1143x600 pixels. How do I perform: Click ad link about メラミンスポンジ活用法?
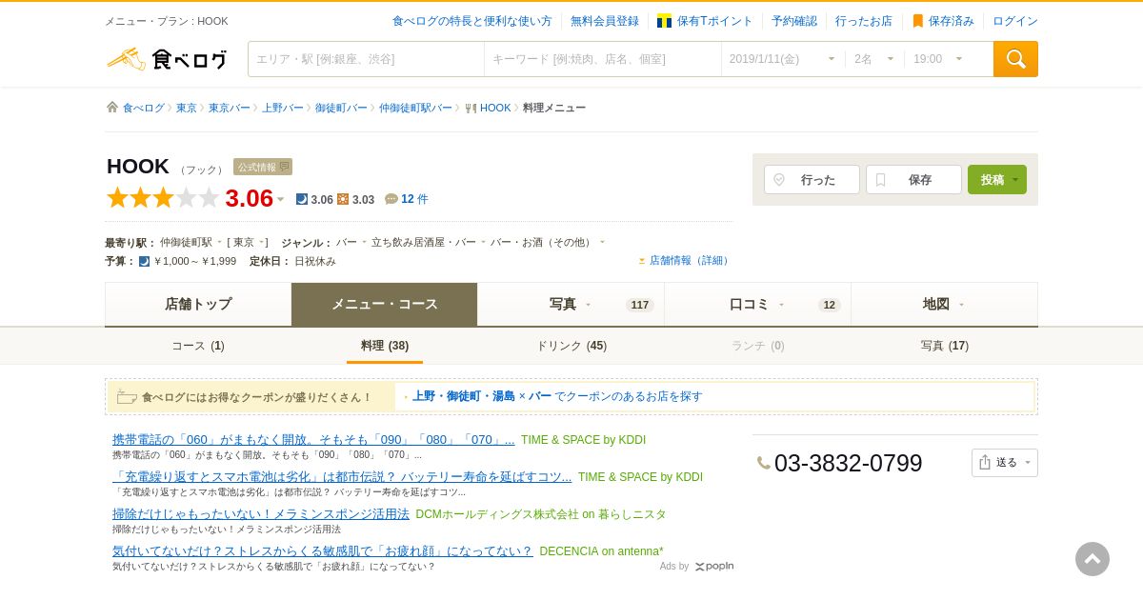261,513
